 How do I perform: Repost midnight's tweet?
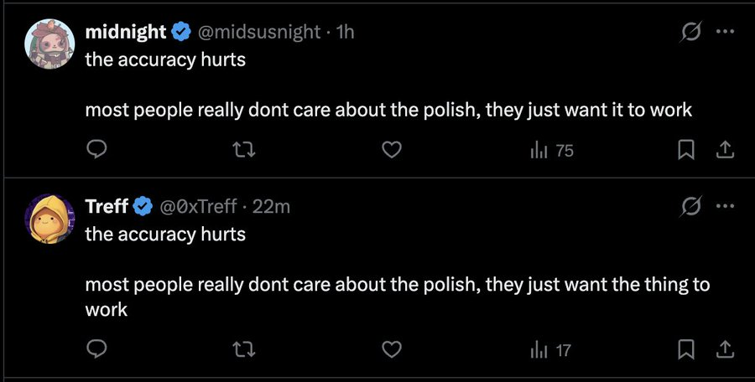244,151
